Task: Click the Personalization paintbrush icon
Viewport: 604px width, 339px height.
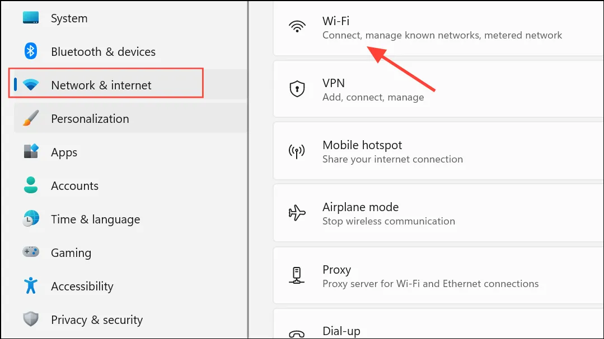Action: (31, 118)
